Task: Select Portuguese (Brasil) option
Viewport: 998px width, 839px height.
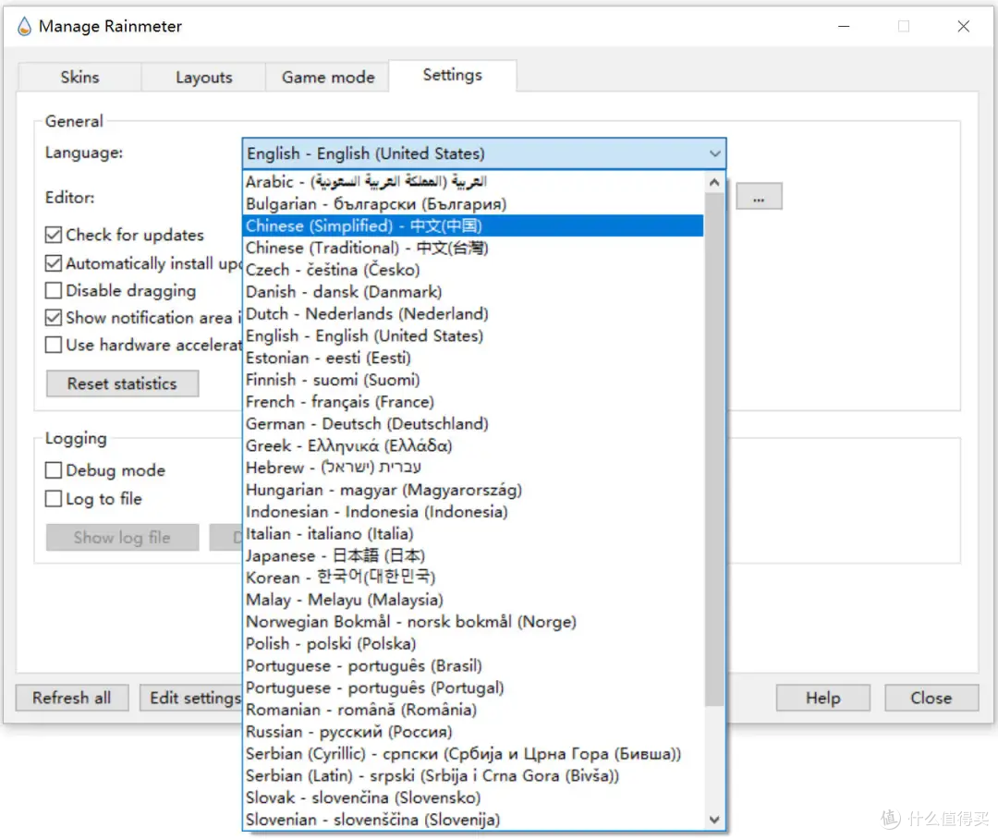Action: pyautogui.click(x=473, y=666)
